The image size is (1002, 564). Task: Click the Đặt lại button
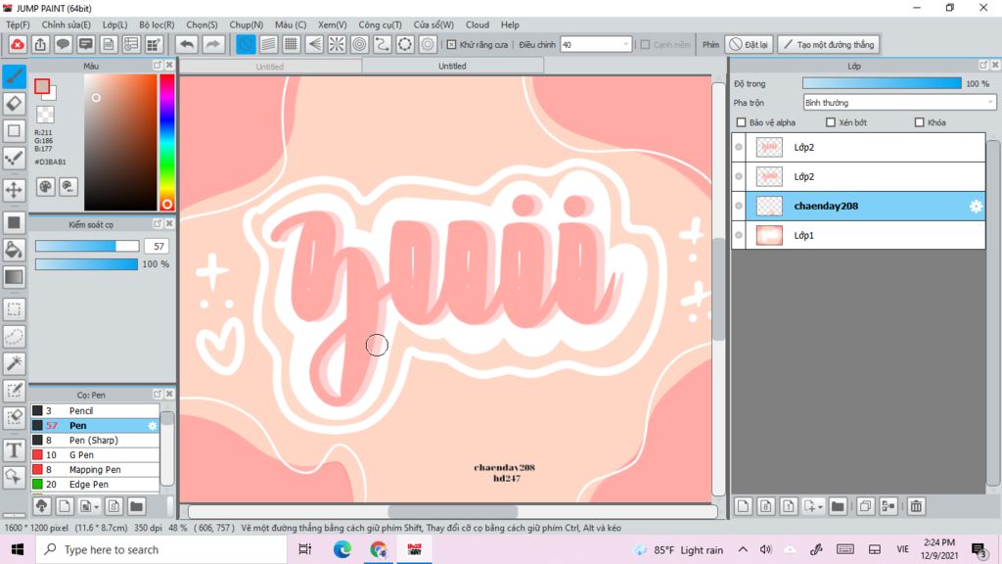749,44
